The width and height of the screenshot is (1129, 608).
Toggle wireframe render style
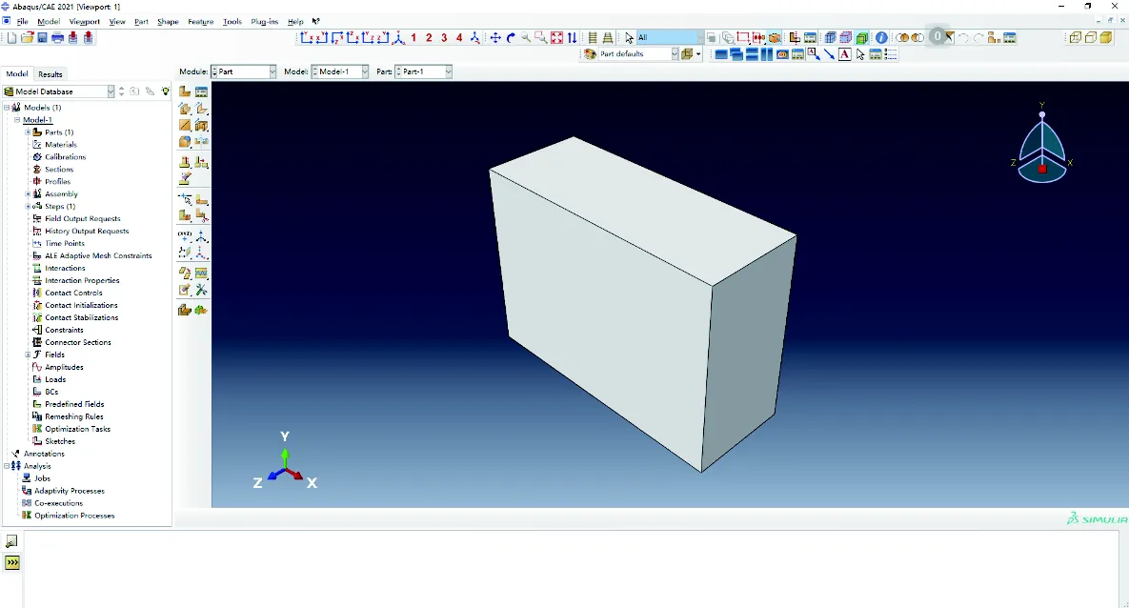[x=830, y=38]
